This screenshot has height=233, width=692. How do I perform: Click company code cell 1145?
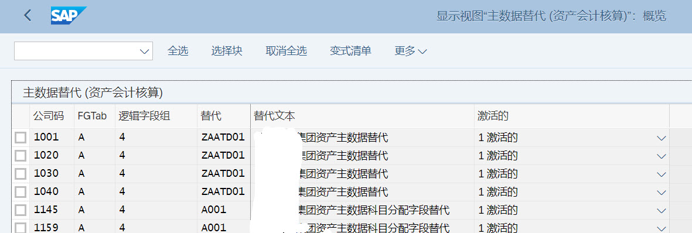pyautogui.click(x=52, y=210)
